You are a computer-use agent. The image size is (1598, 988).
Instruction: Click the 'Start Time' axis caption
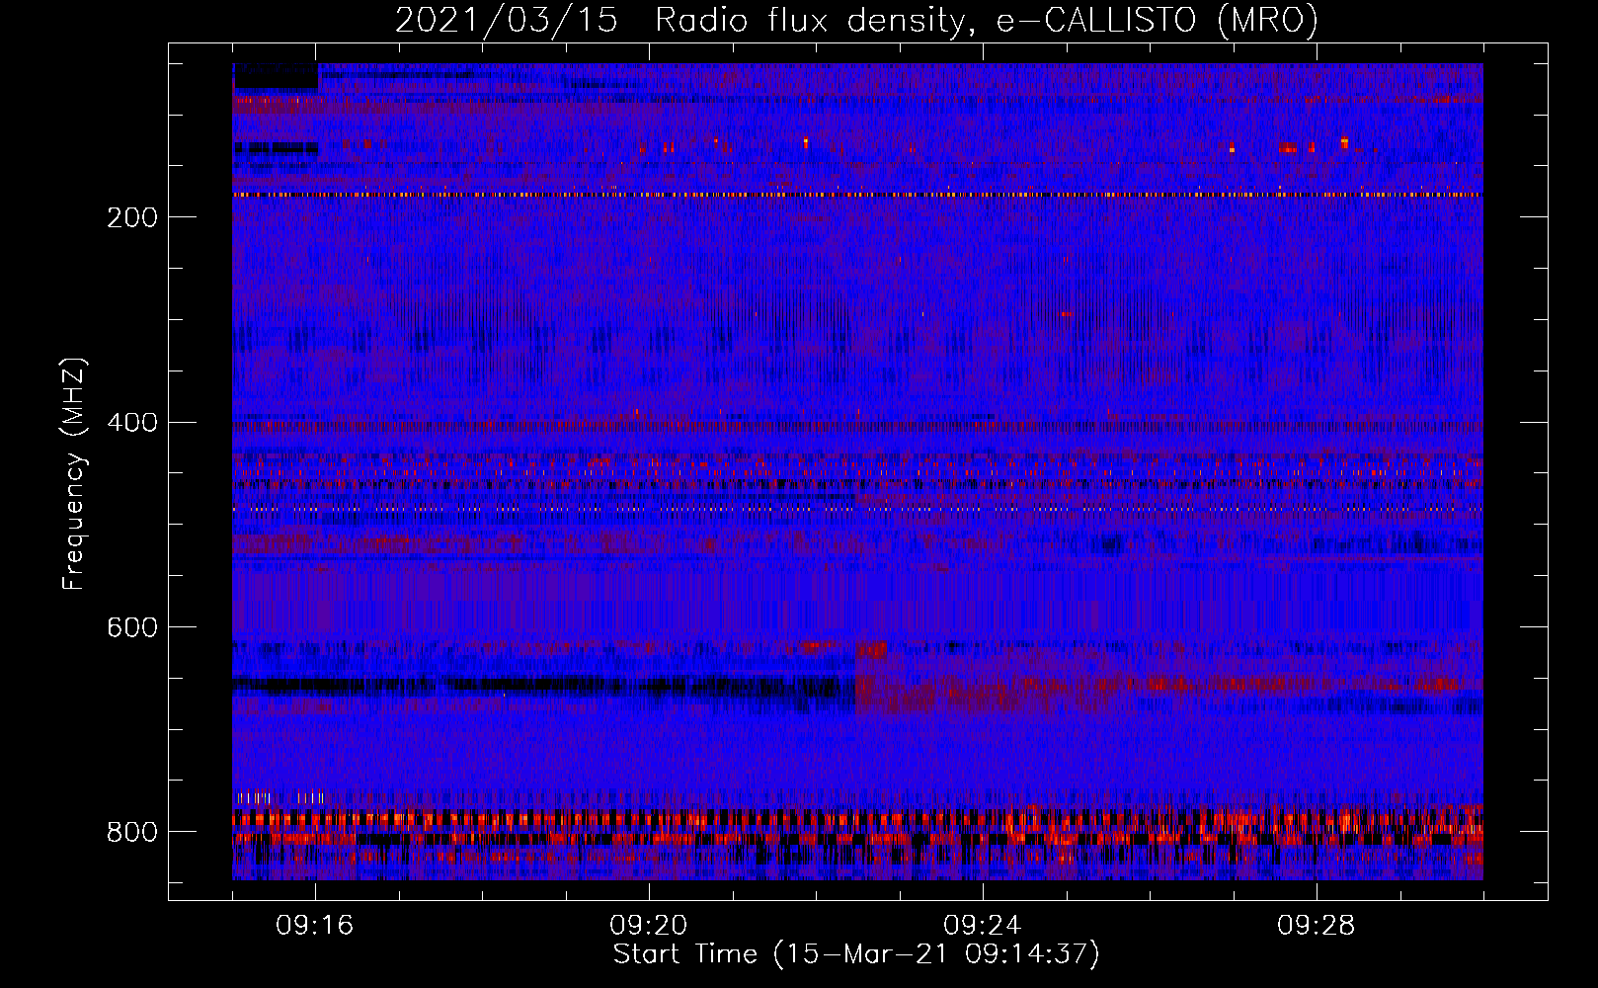pyautogui.click(x=856, y=954)
